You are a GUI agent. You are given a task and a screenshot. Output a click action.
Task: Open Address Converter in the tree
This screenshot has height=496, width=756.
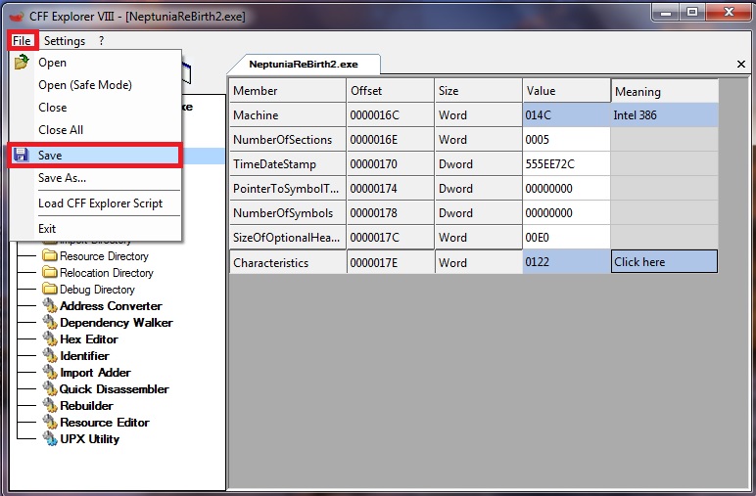coord(111,306)
